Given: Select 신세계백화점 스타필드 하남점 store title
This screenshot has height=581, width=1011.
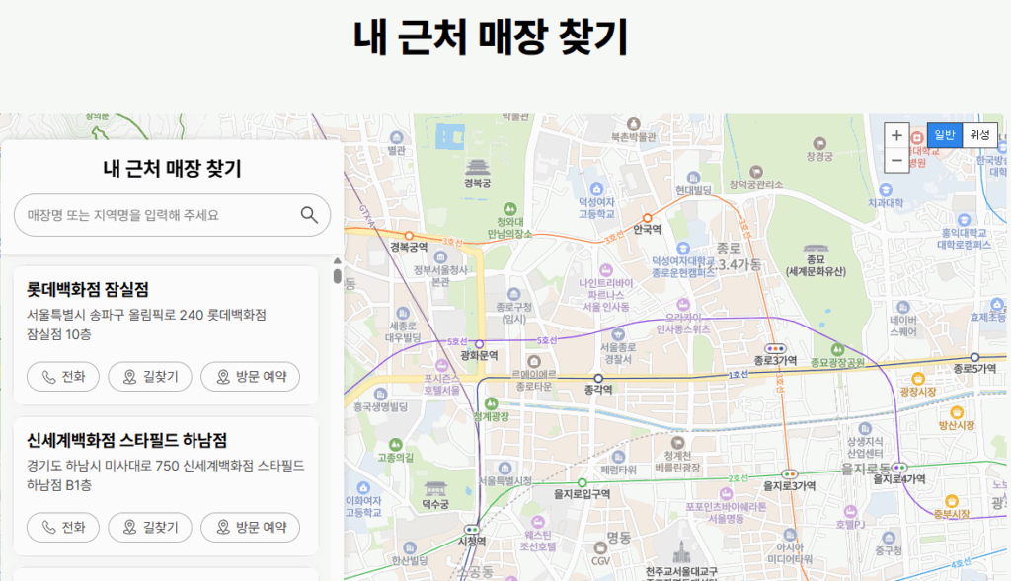Looking at the screenshot, I should pyautogui.click(x=127, y=440).
